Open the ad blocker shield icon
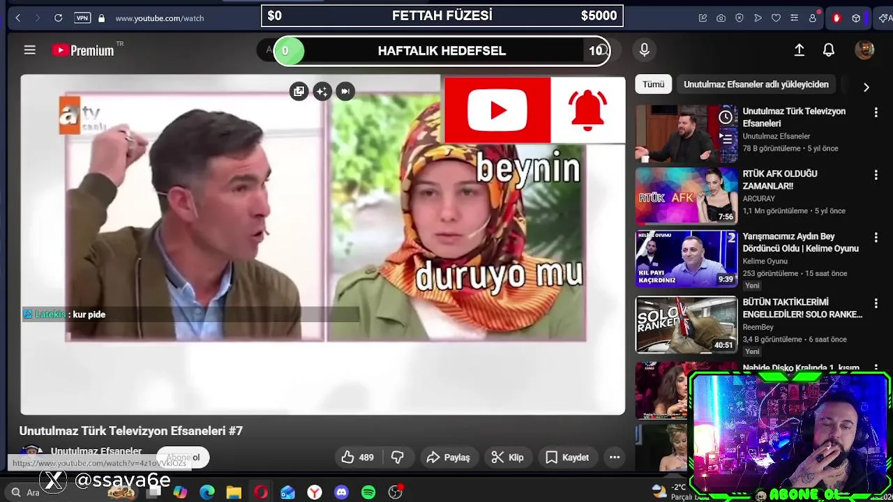Viewport: 893px width, 502px height. coord(740,18)
